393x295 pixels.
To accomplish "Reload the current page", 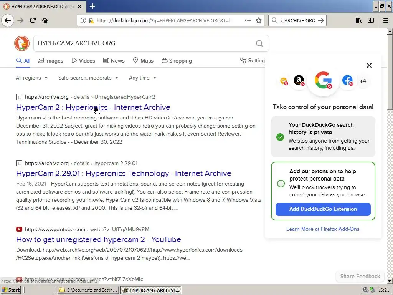I will [x=33, y=20].
